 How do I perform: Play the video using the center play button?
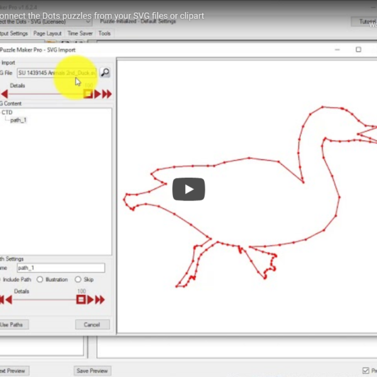(188, 188)
